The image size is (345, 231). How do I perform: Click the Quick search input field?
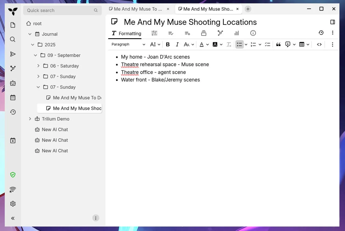(59, 10)
